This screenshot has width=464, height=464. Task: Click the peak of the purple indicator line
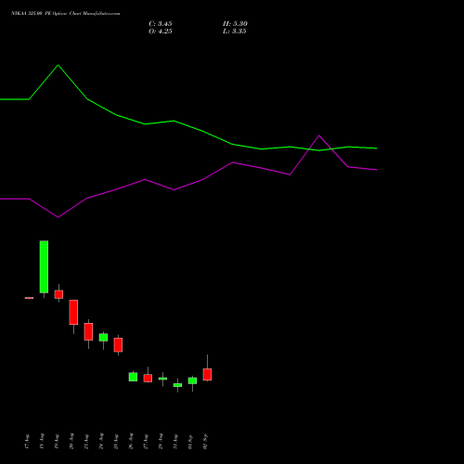point(319,135)
